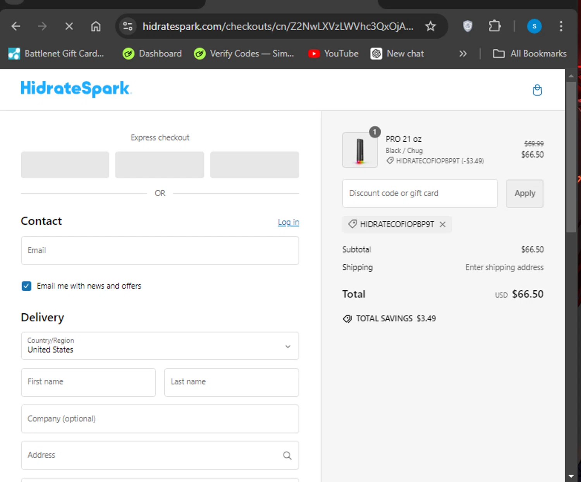The width and height of the screenshot is (581, 482).
Task: Open the Country/Region dropdown
Action: coord(160,346)
